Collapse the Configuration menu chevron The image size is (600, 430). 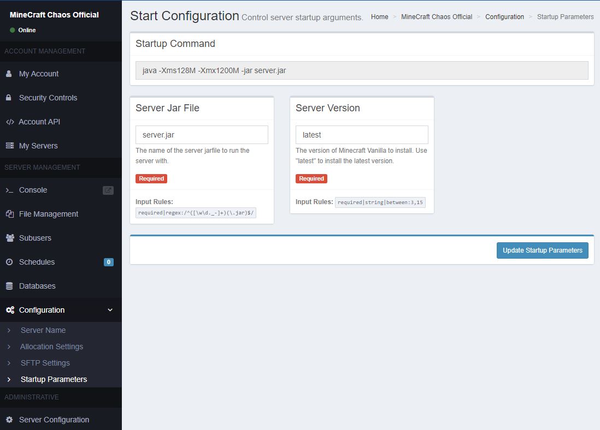(x=110, y=310)
